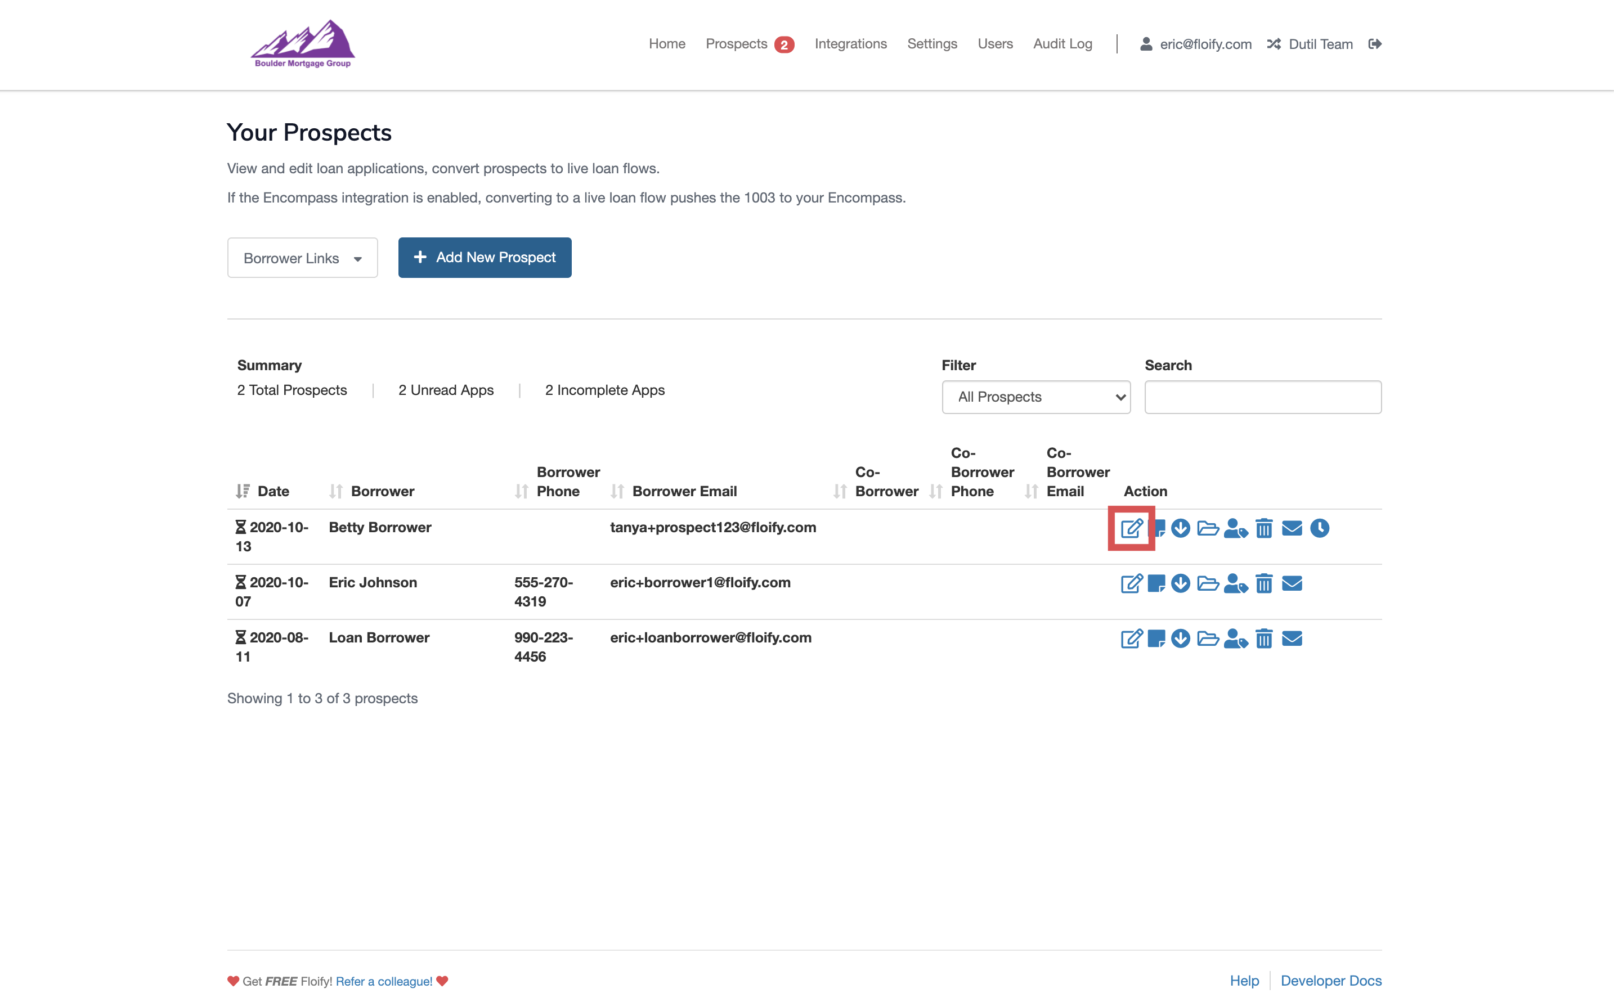The image size is (1614, 1007).
Task: Click the shuffle icon beside Dutil Team
Action: [x=1274, y=44]
